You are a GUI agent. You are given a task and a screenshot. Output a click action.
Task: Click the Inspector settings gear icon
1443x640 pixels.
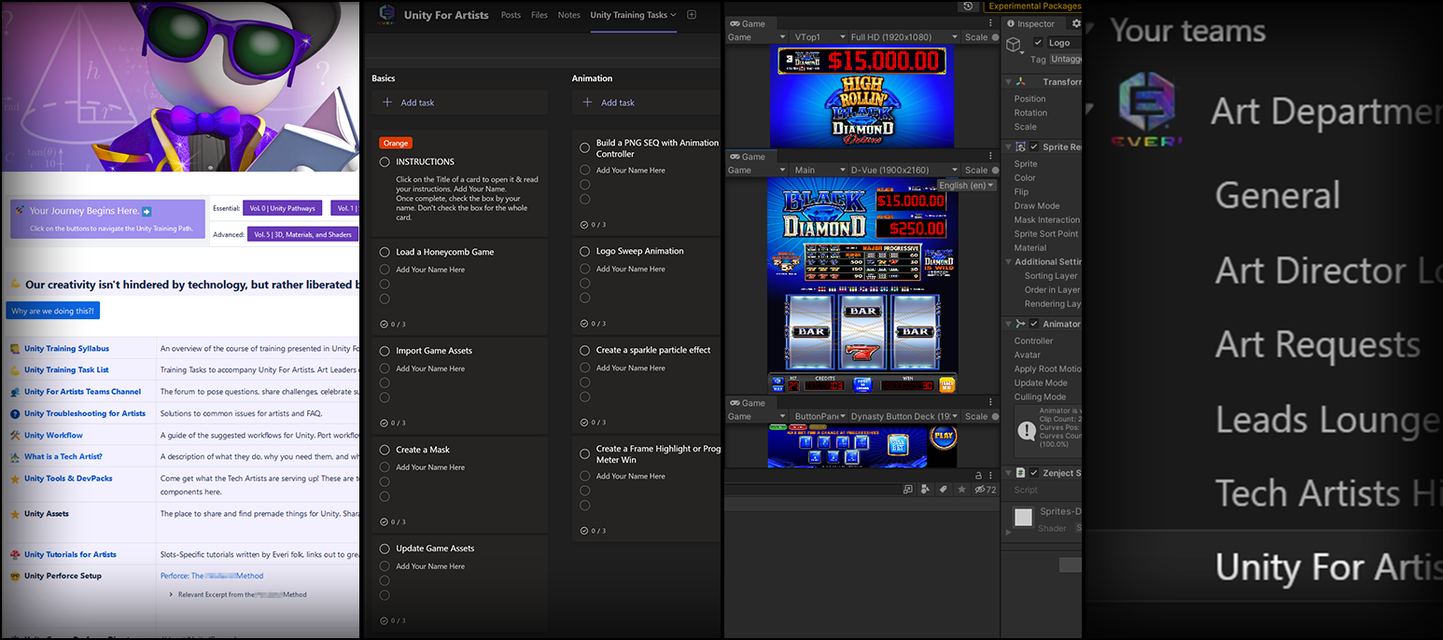click(1075, 23)
